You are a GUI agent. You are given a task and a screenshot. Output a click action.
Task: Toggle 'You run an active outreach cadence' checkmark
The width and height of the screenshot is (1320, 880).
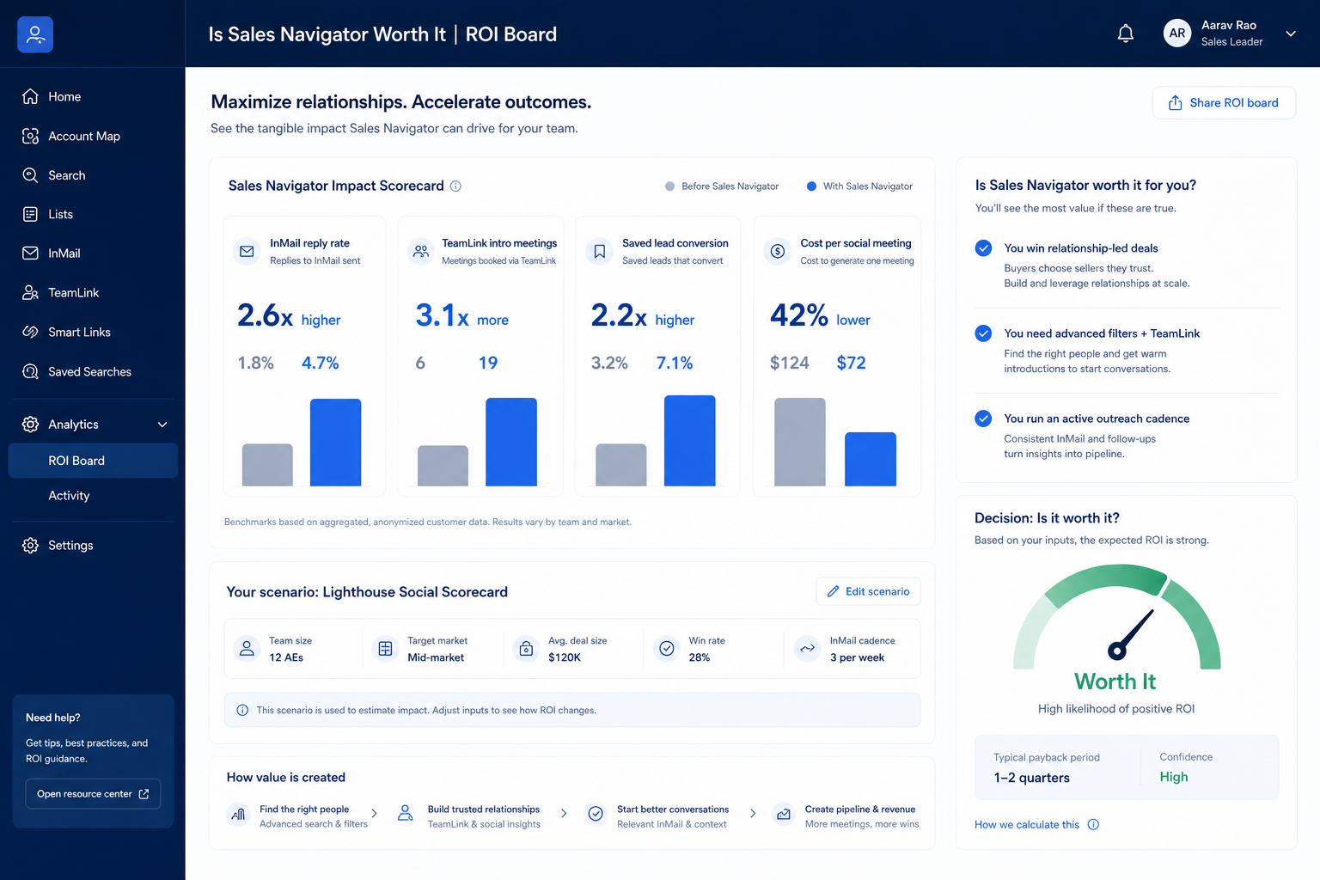click(x=984, y=419)
